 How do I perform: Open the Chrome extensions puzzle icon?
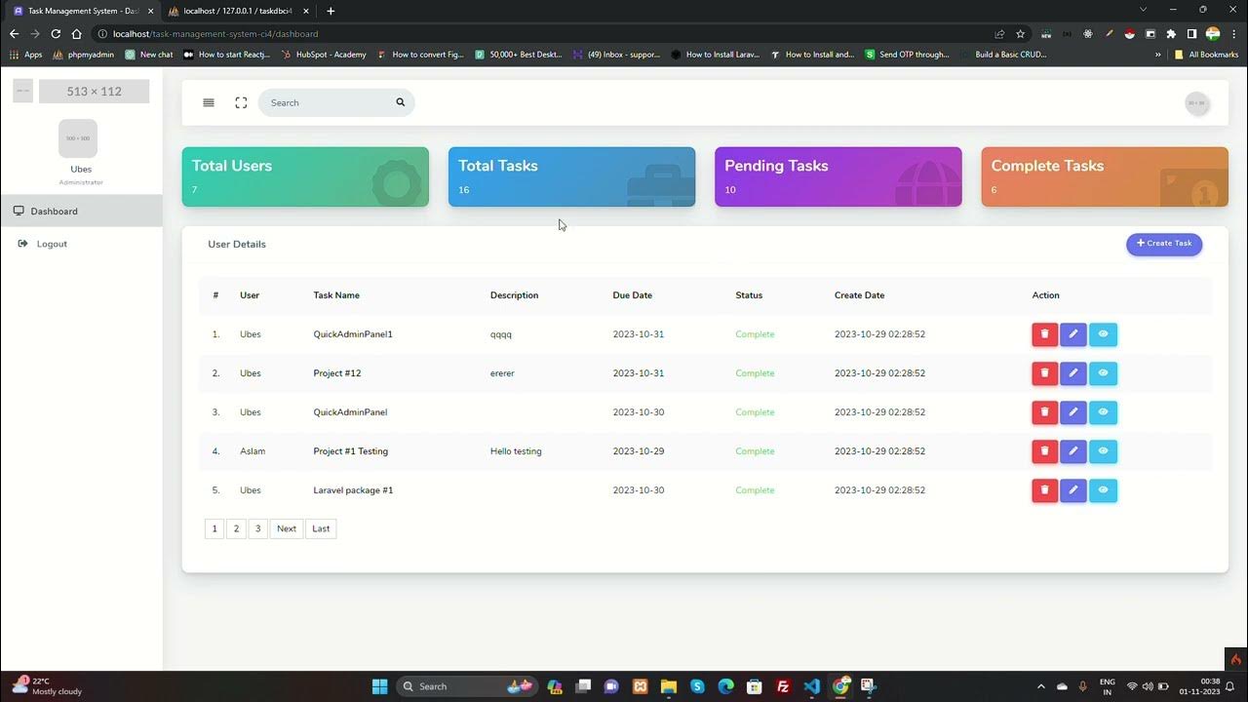pos(1171,33)
